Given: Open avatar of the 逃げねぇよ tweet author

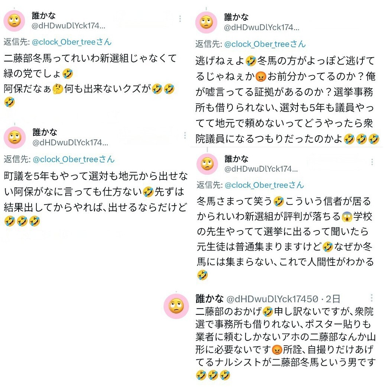Looking at the screenshot, I should coord(206,22).
